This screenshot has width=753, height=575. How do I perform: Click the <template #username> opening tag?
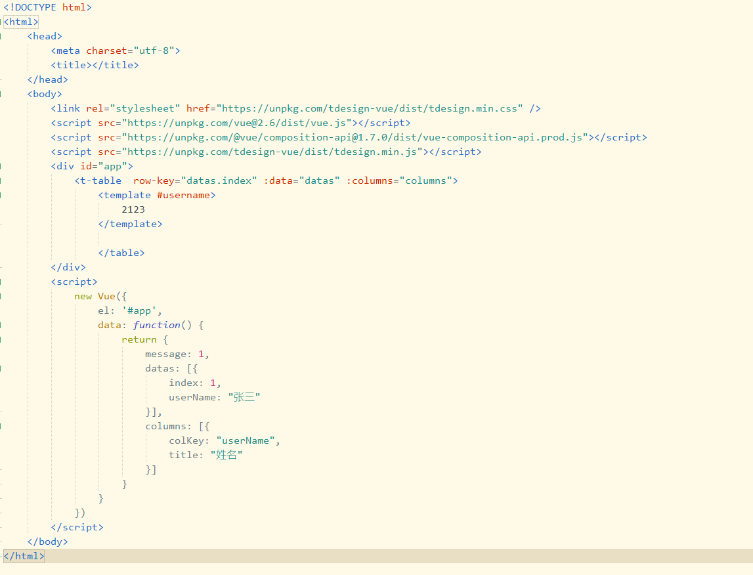[x=157, y=195]
